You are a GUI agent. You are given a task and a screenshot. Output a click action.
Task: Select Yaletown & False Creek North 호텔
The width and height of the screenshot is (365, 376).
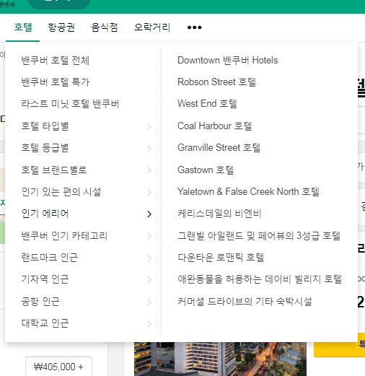tap(248, 192)
